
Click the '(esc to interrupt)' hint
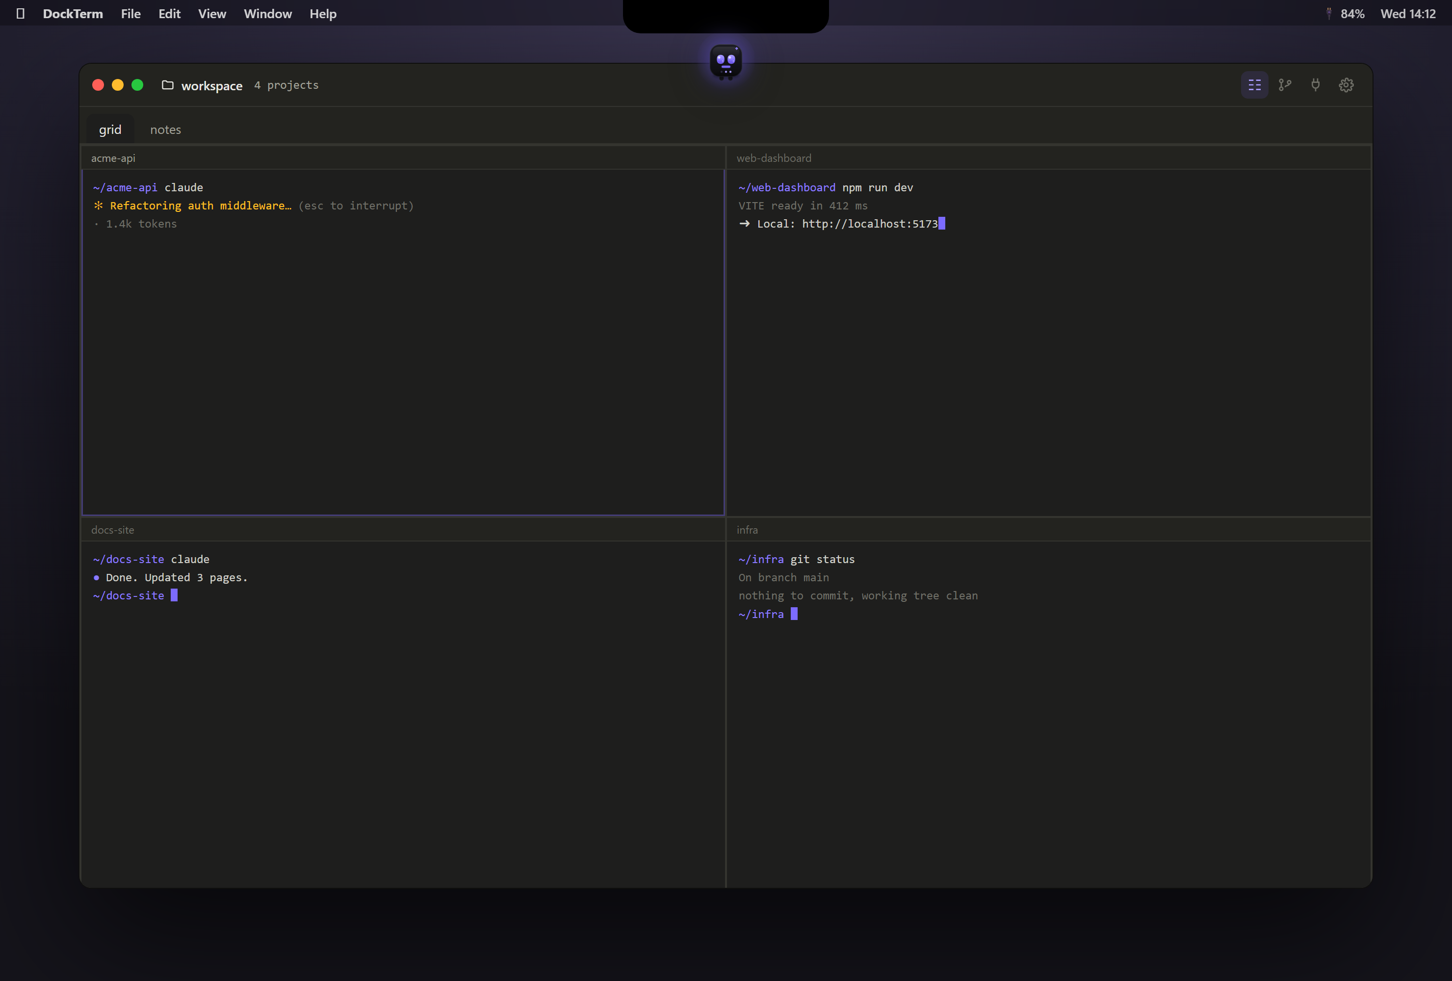coord(356,206)
